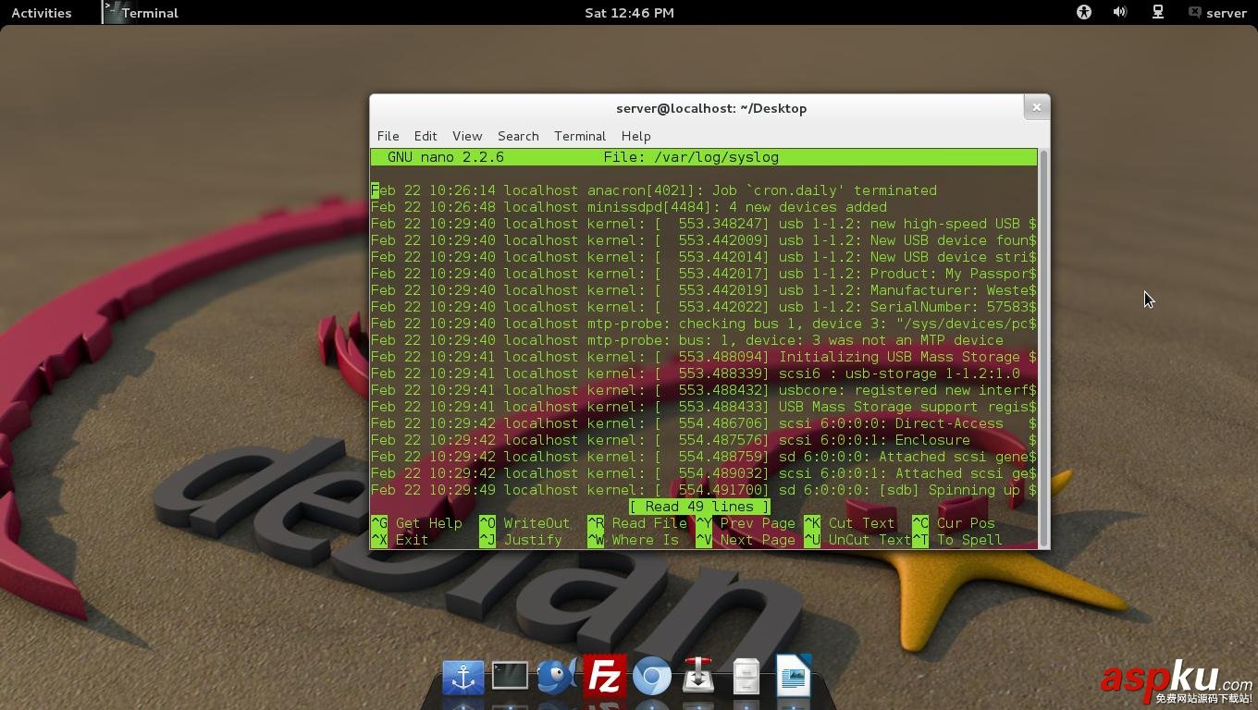Click the ^J Justify shortcut
The width and height of the screenshot is (1258, 710).
pyautogui.click(x=521, y=540)
